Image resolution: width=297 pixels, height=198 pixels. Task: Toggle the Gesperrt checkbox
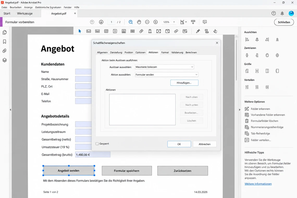tap(97, 144)
